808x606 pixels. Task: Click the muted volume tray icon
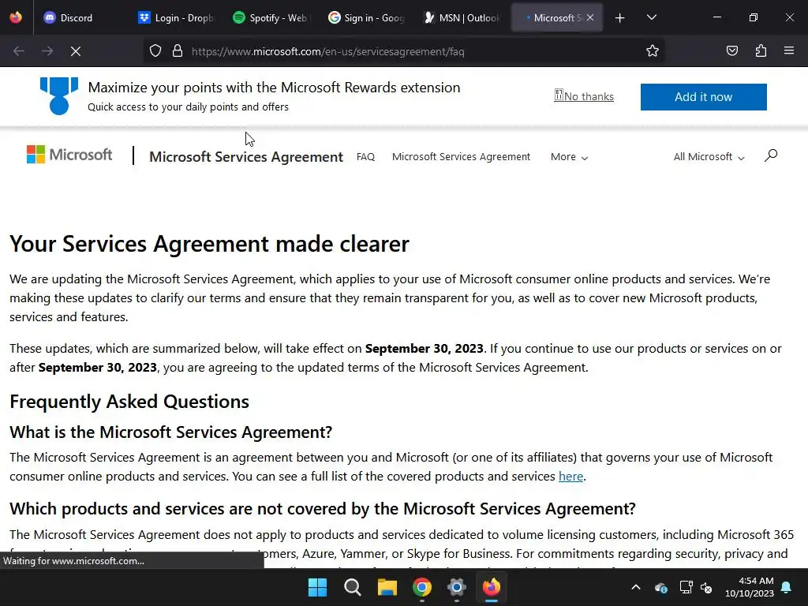coord(706,587)
